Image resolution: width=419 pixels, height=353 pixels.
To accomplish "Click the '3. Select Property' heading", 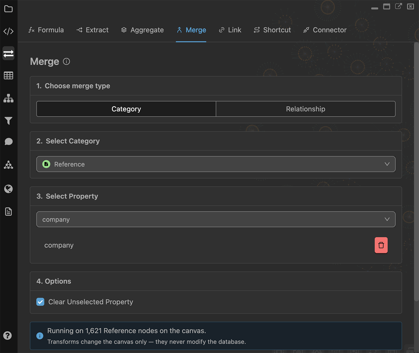I will (67, 196).
